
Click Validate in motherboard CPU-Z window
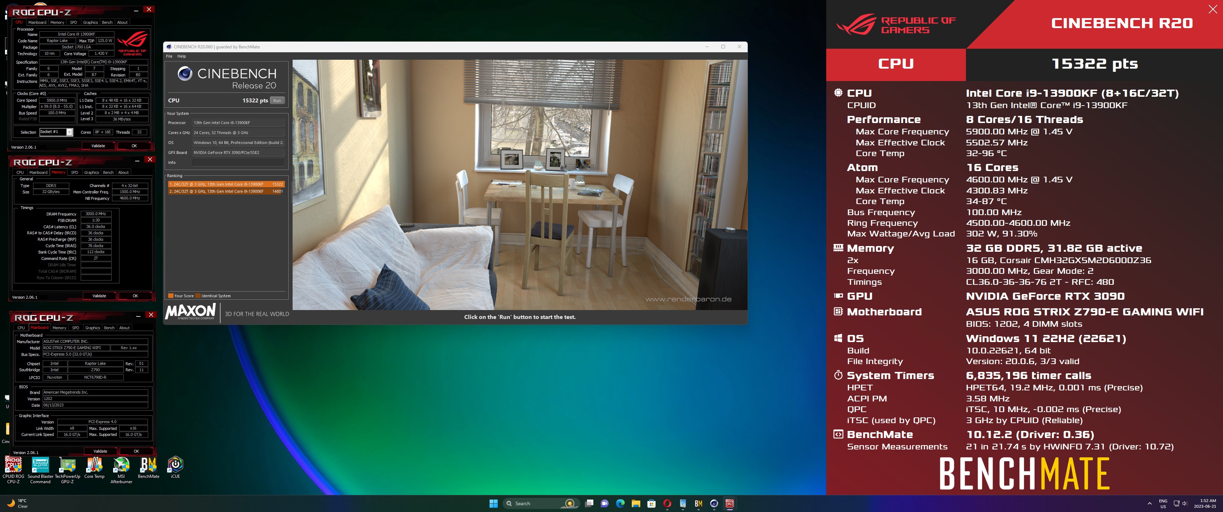click(x=100, y=451)
